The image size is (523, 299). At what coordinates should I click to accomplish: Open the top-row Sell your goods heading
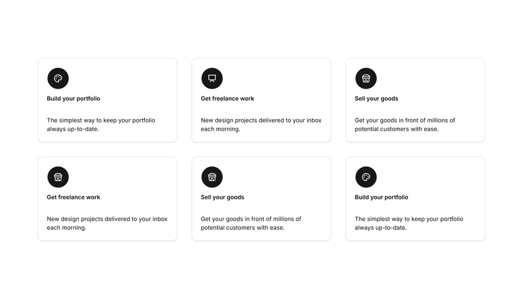pyautogui.click(x=376, y=98)
